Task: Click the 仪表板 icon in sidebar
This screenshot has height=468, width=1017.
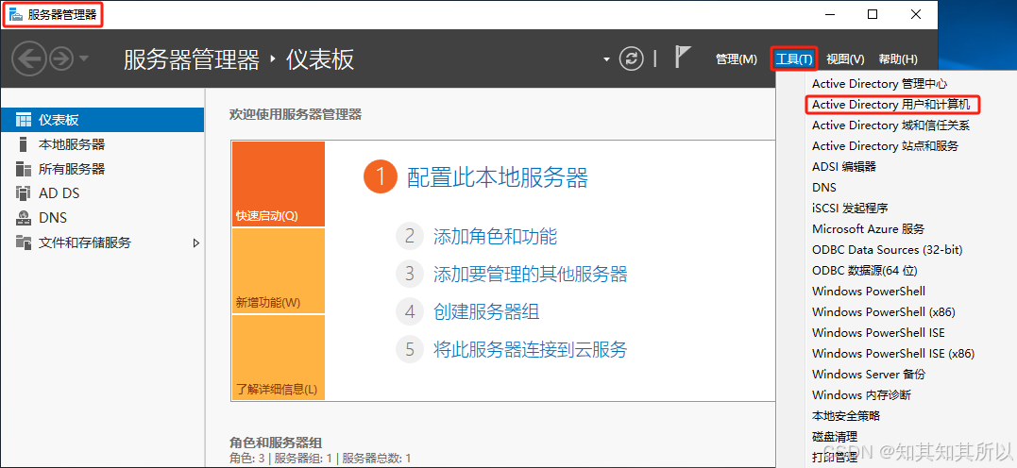Action: click(x=24, y=120)
